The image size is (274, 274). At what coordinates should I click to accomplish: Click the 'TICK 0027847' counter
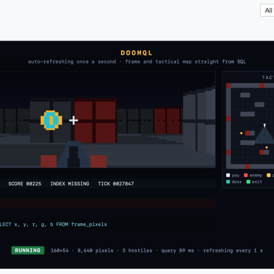tap(116, 184)
